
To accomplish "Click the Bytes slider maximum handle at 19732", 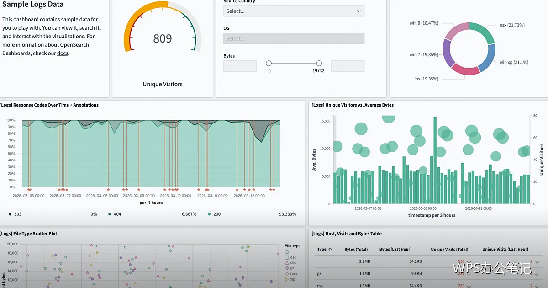I will pyautogui.click(x=319, y=64).
